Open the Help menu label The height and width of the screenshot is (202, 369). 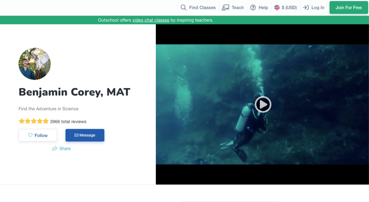[x=263, y=8]
